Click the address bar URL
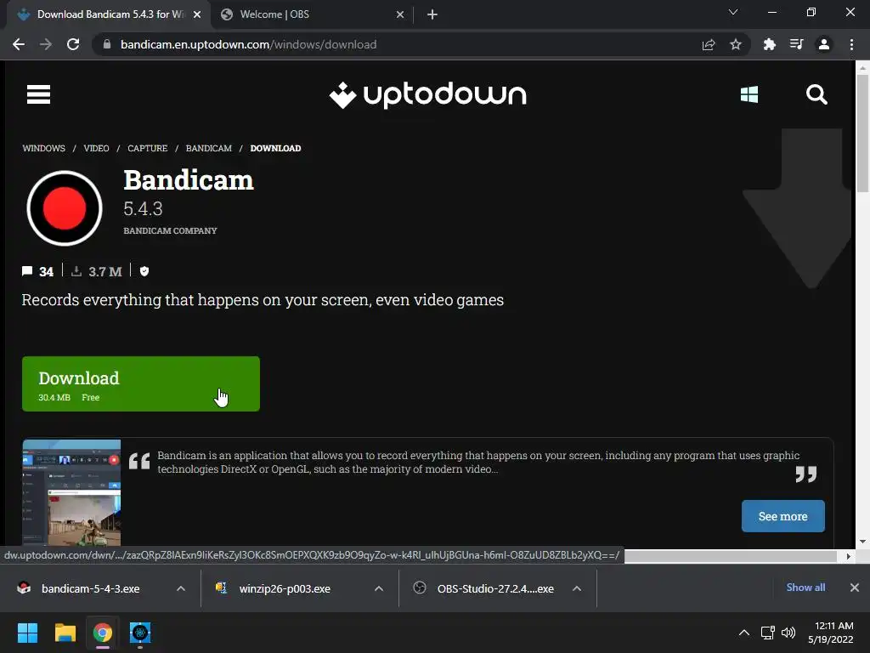 pos(249,44)
